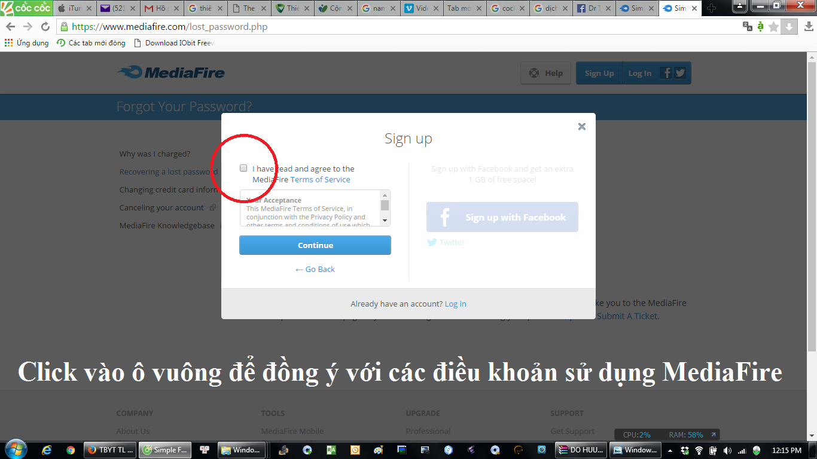Switch to the Gmail Hô tab

tap(161, 8)
